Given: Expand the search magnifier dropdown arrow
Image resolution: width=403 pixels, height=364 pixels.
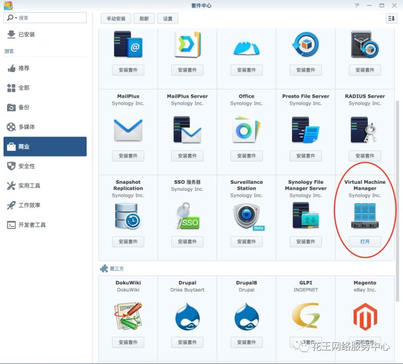Looking at the screenshot, I should pyautogui.click(x=15, y=18).
